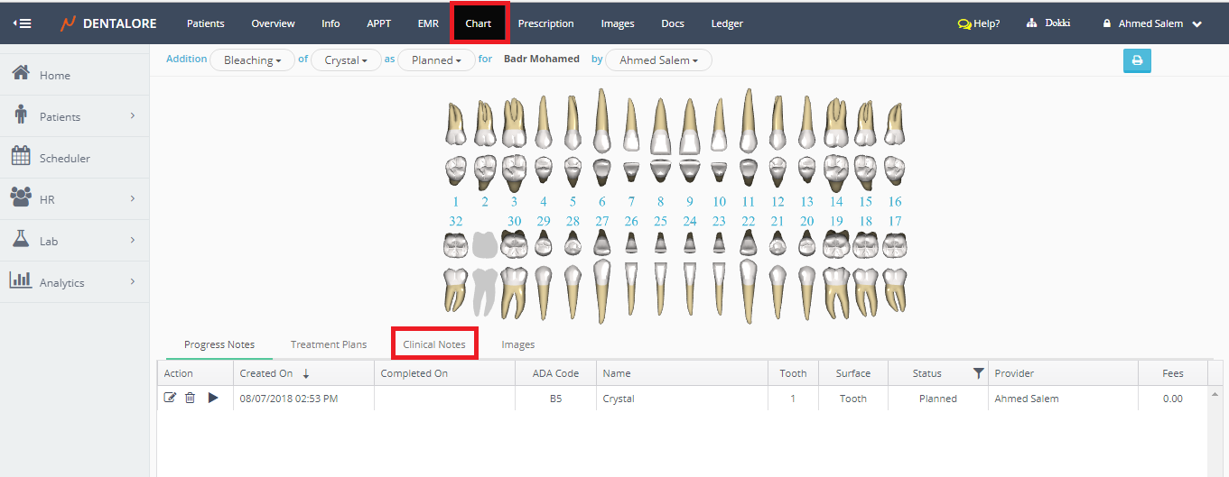Open the Treatment Plans tab
Viewport: 1229px width, 477px height.
tap(328, 344)
